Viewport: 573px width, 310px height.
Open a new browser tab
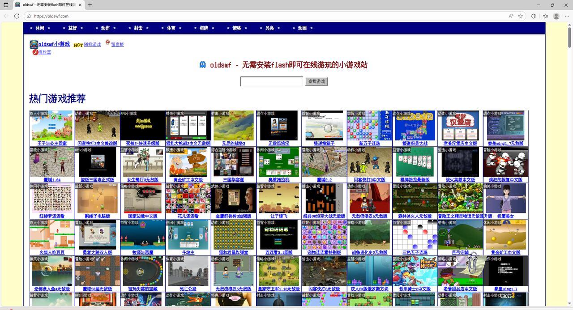coord(90,5)
